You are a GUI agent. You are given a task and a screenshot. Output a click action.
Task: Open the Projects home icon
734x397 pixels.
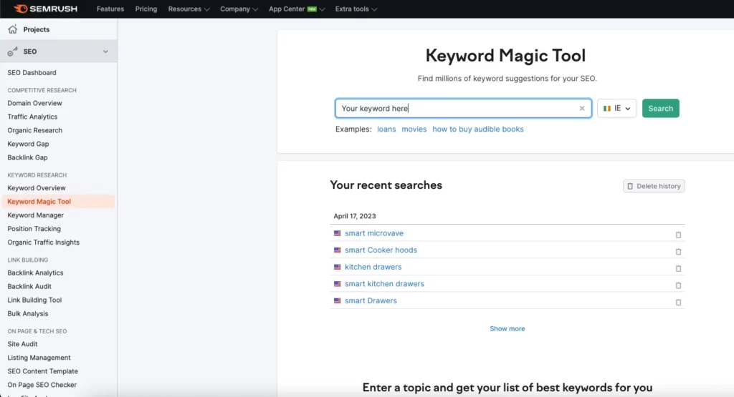click(13, 29)
